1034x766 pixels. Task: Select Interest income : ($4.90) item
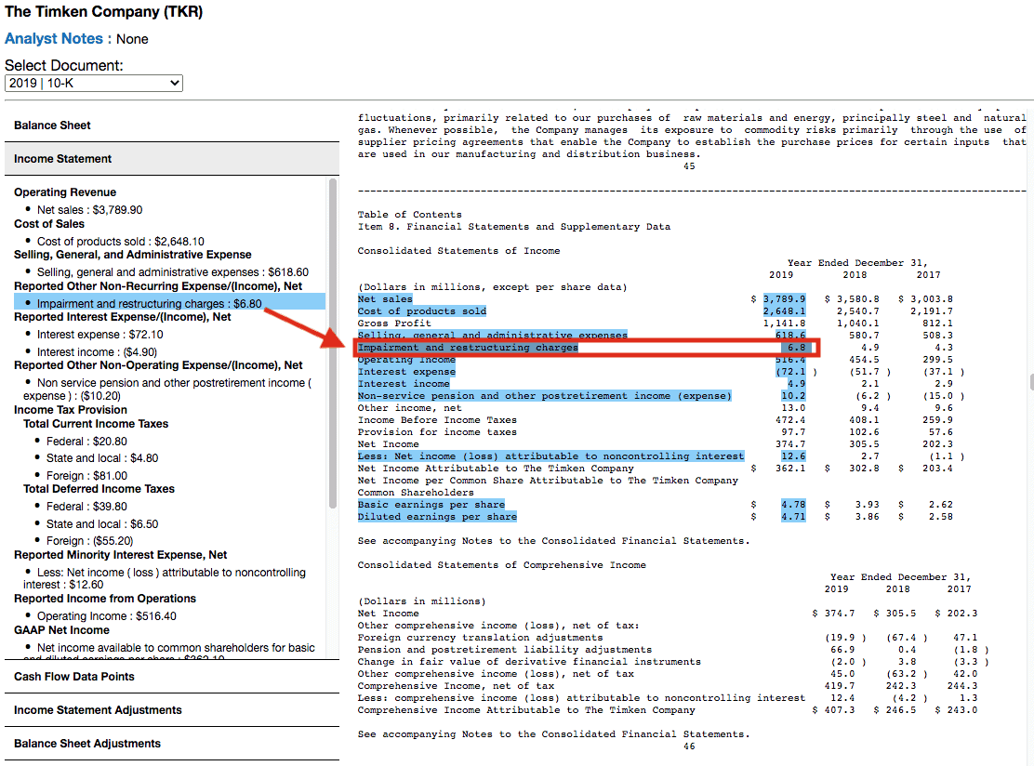(x=97, y=352)
